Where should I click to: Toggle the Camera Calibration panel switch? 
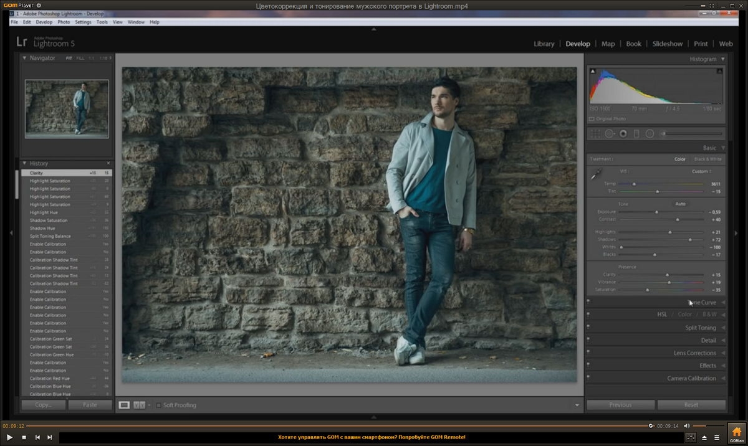tap(588, 378)
